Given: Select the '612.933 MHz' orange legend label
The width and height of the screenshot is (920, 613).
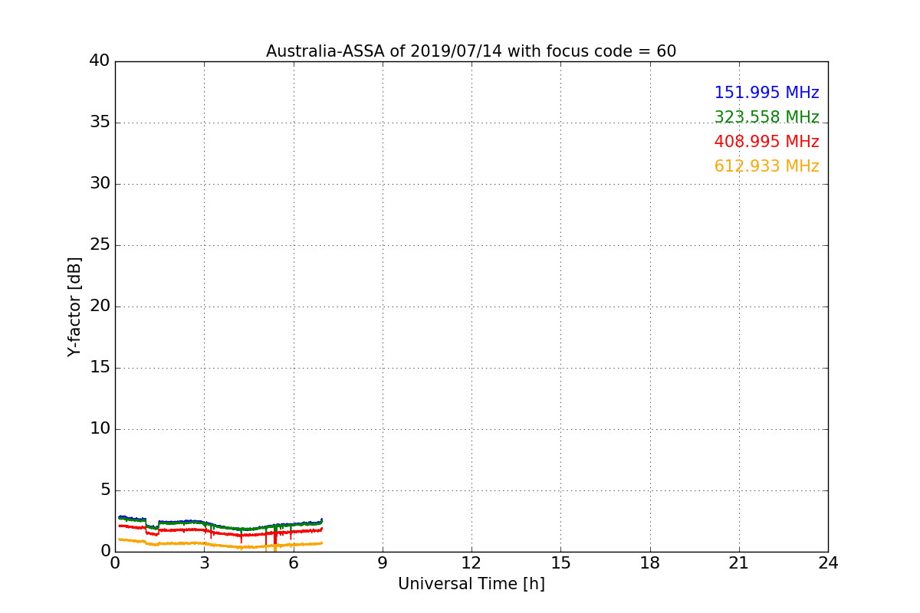Looking at the screenshot, I should click(767, 166).
